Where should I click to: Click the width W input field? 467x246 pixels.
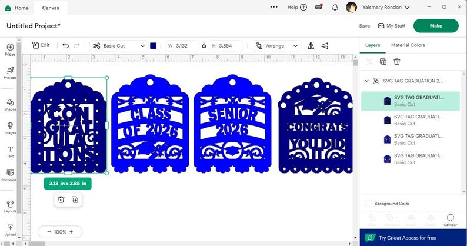click(182, 46)
